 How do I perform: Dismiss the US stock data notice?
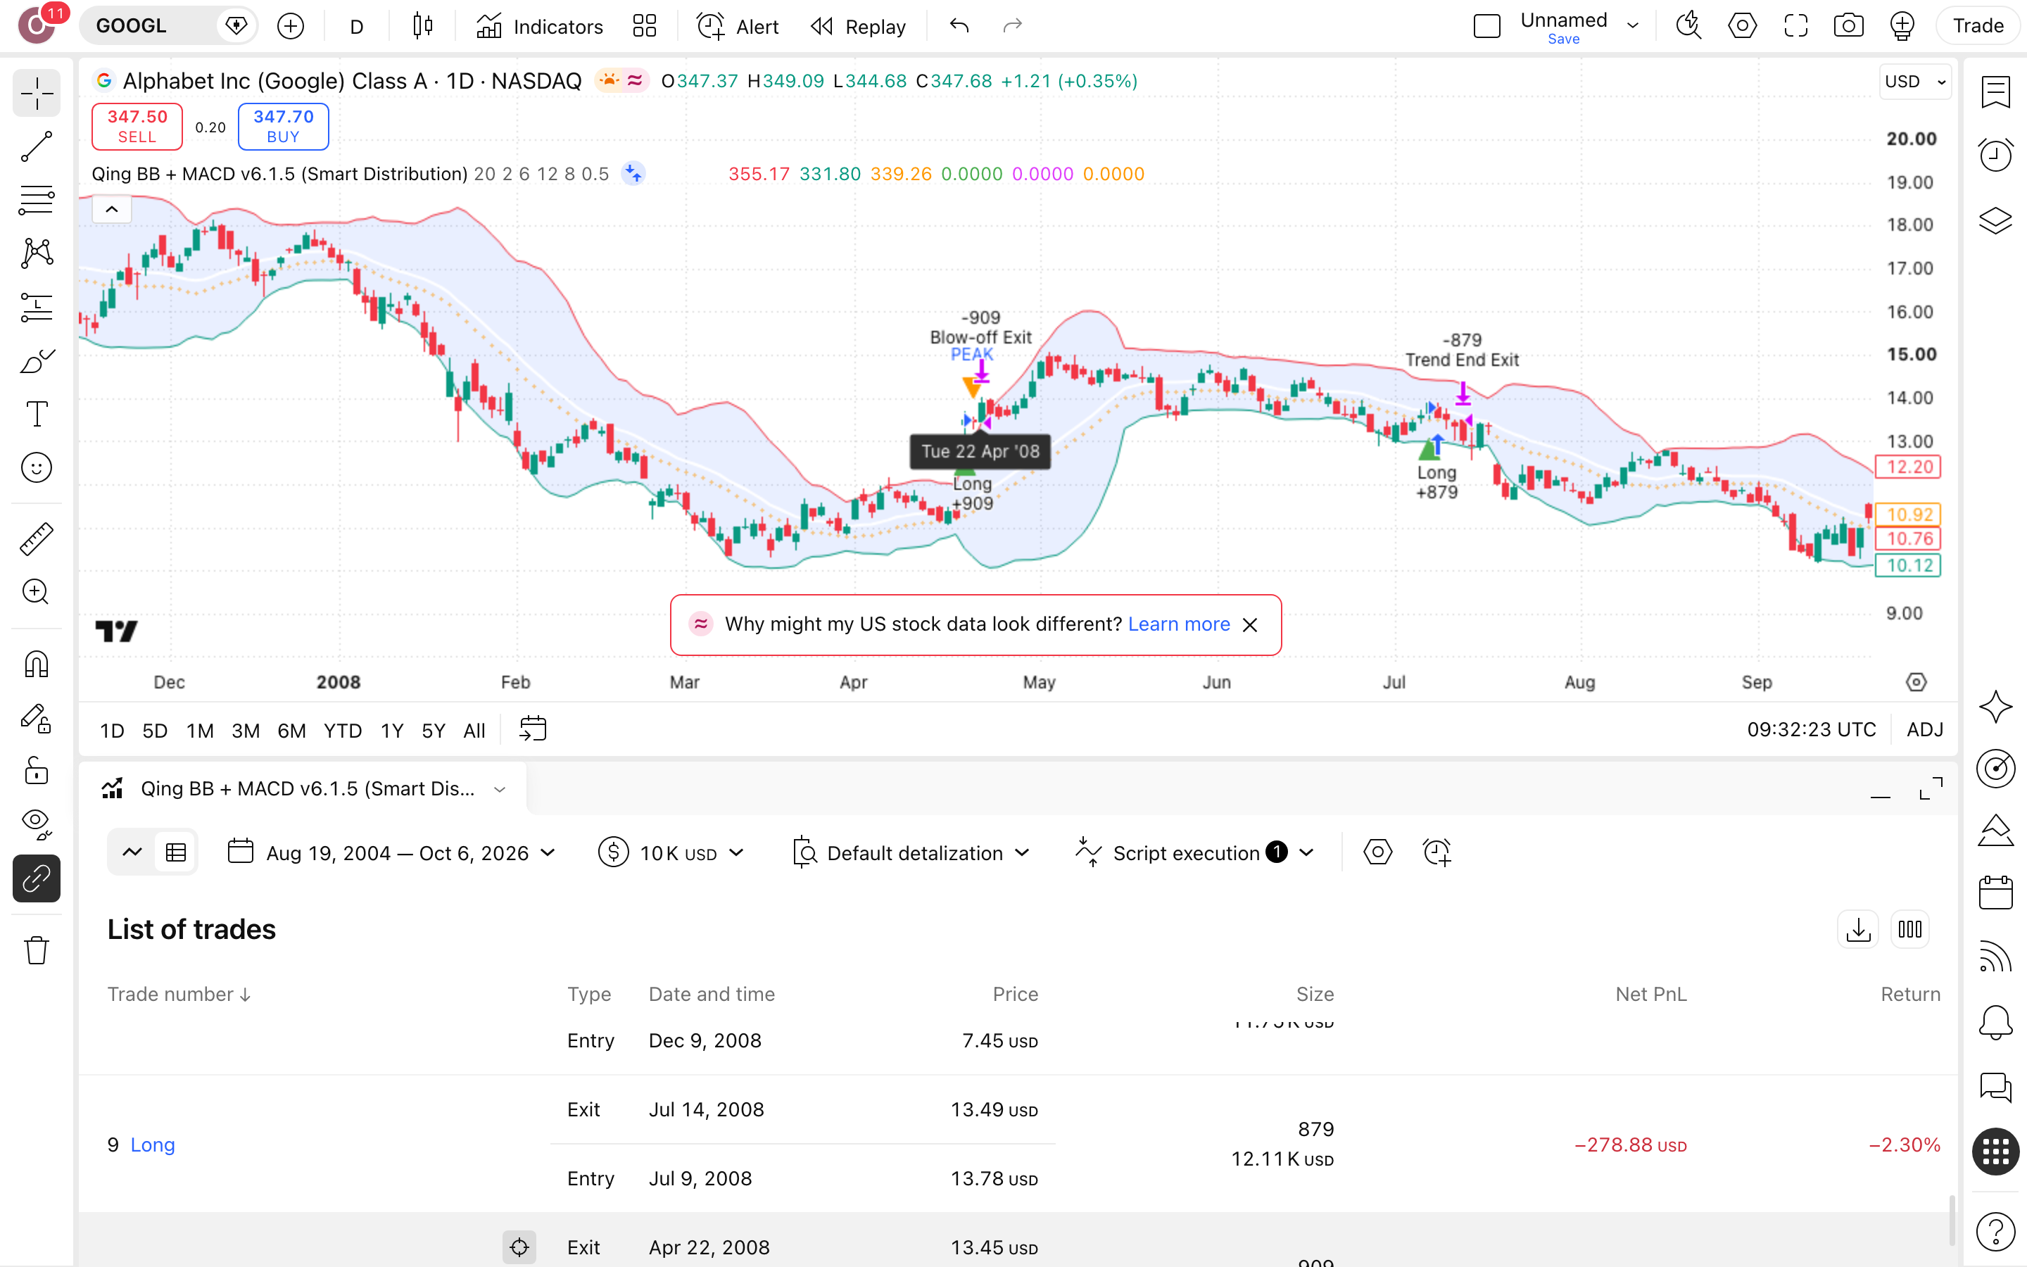[1250, 625]
